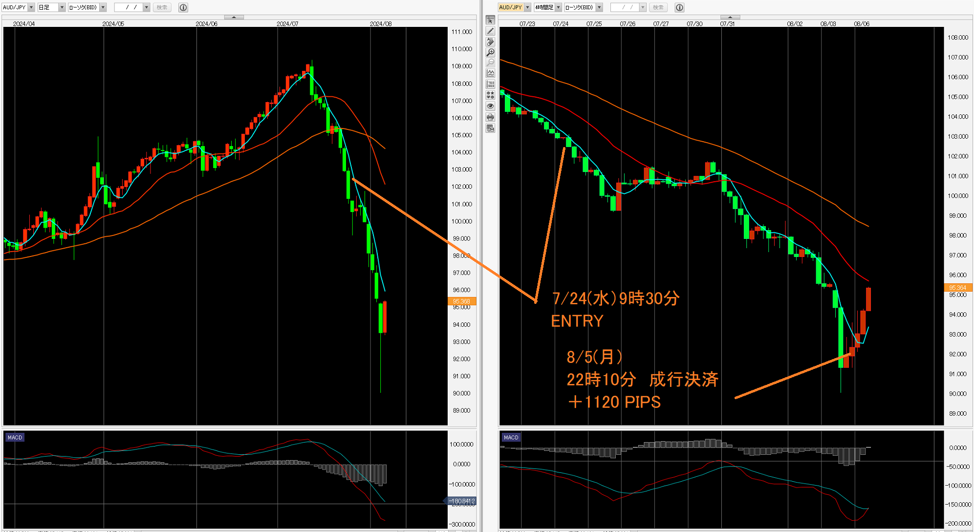Image resolution: width=974 pixels, height=532 pixels.
Task: Open the left chart AUD/JPY currency dropdown
Action: (31, 7)
